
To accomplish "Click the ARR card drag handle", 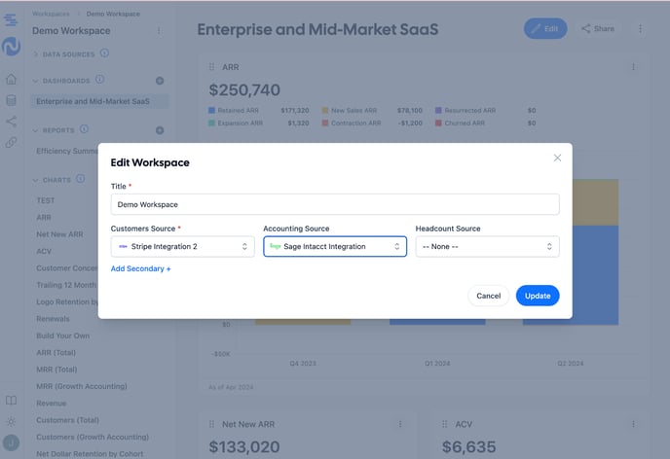I will coord(211,67).
